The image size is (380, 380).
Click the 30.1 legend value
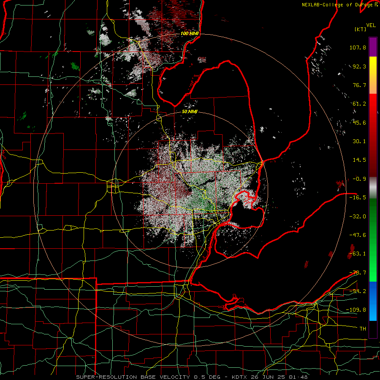pyautogui.click(x=359, y=141)
